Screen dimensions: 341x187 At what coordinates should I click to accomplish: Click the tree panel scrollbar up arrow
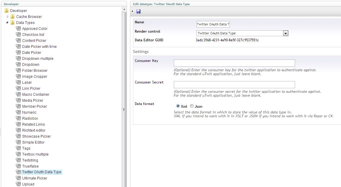(124, 9)
